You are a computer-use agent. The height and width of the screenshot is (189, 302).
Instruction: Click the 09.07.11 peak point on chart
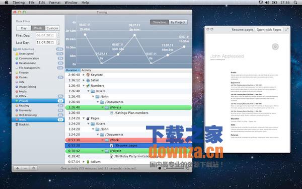pos(134,35)
